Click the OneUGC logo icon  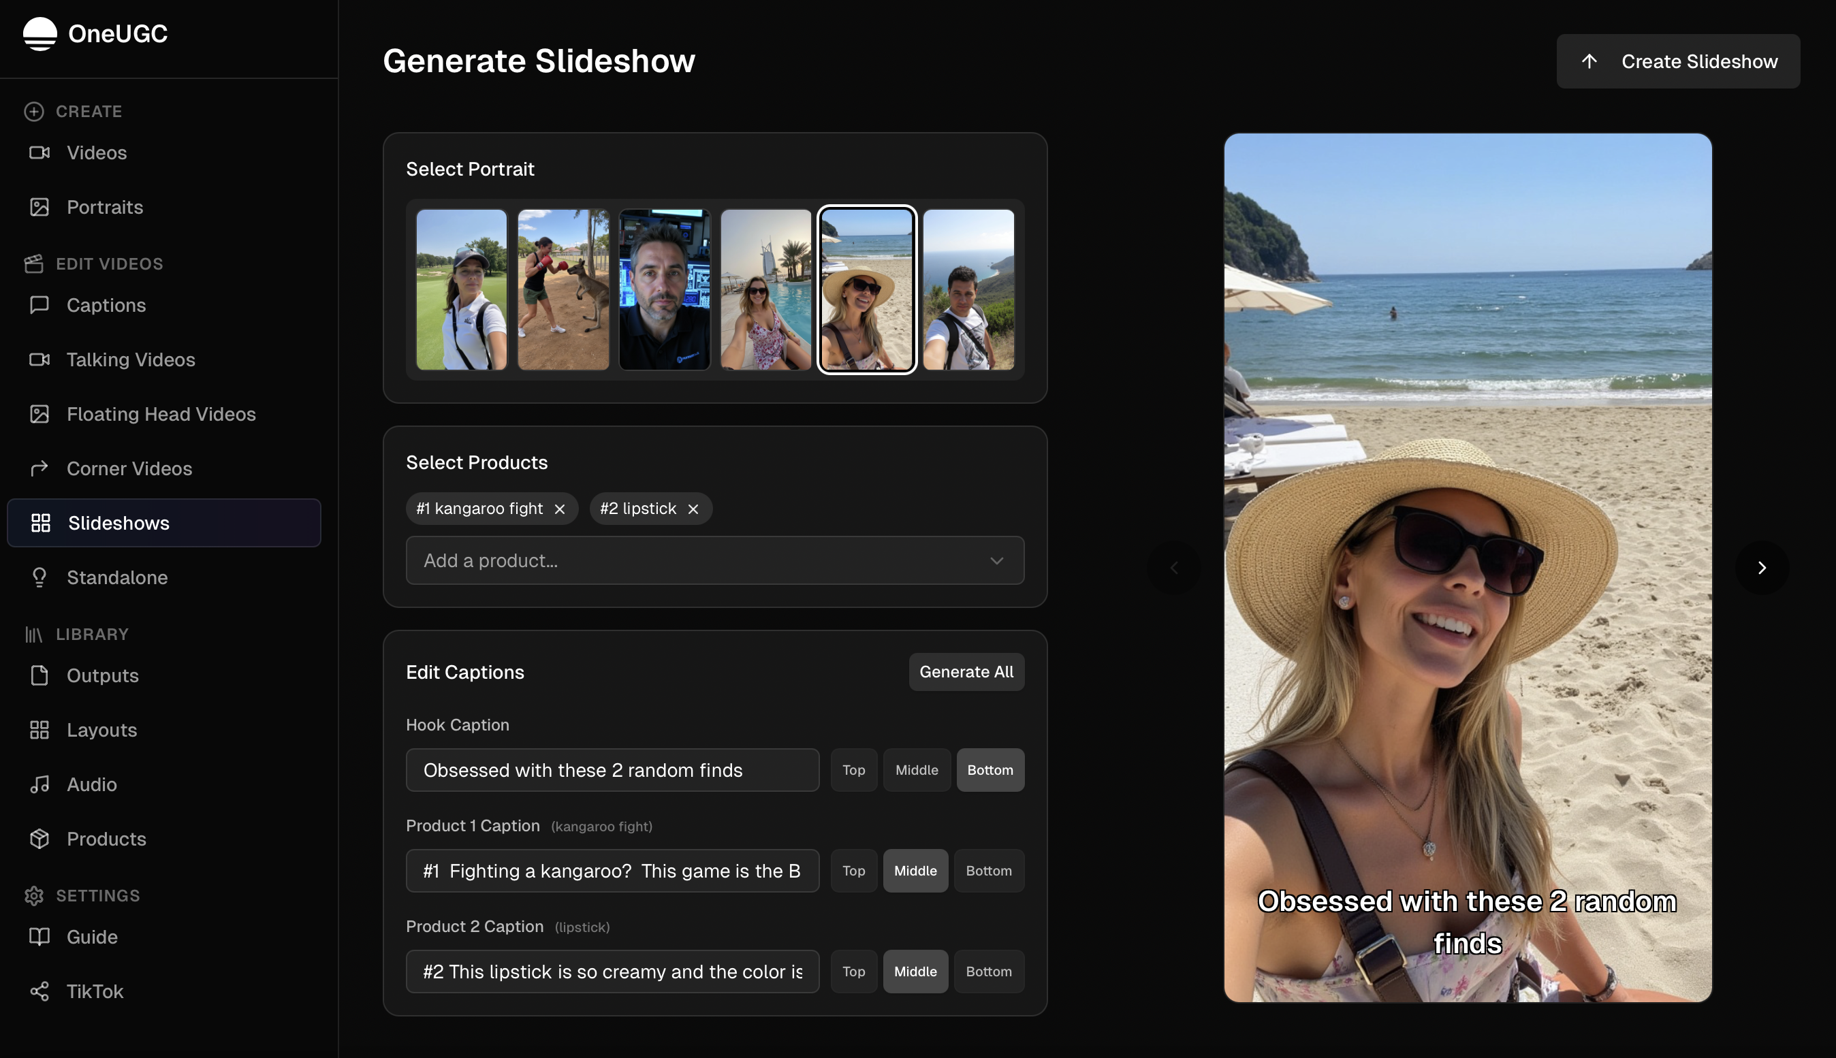click(x=40, y=33)
